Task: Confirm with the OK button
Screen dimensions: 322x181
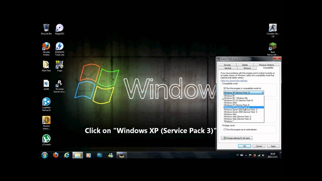Action: click(245, 146)
